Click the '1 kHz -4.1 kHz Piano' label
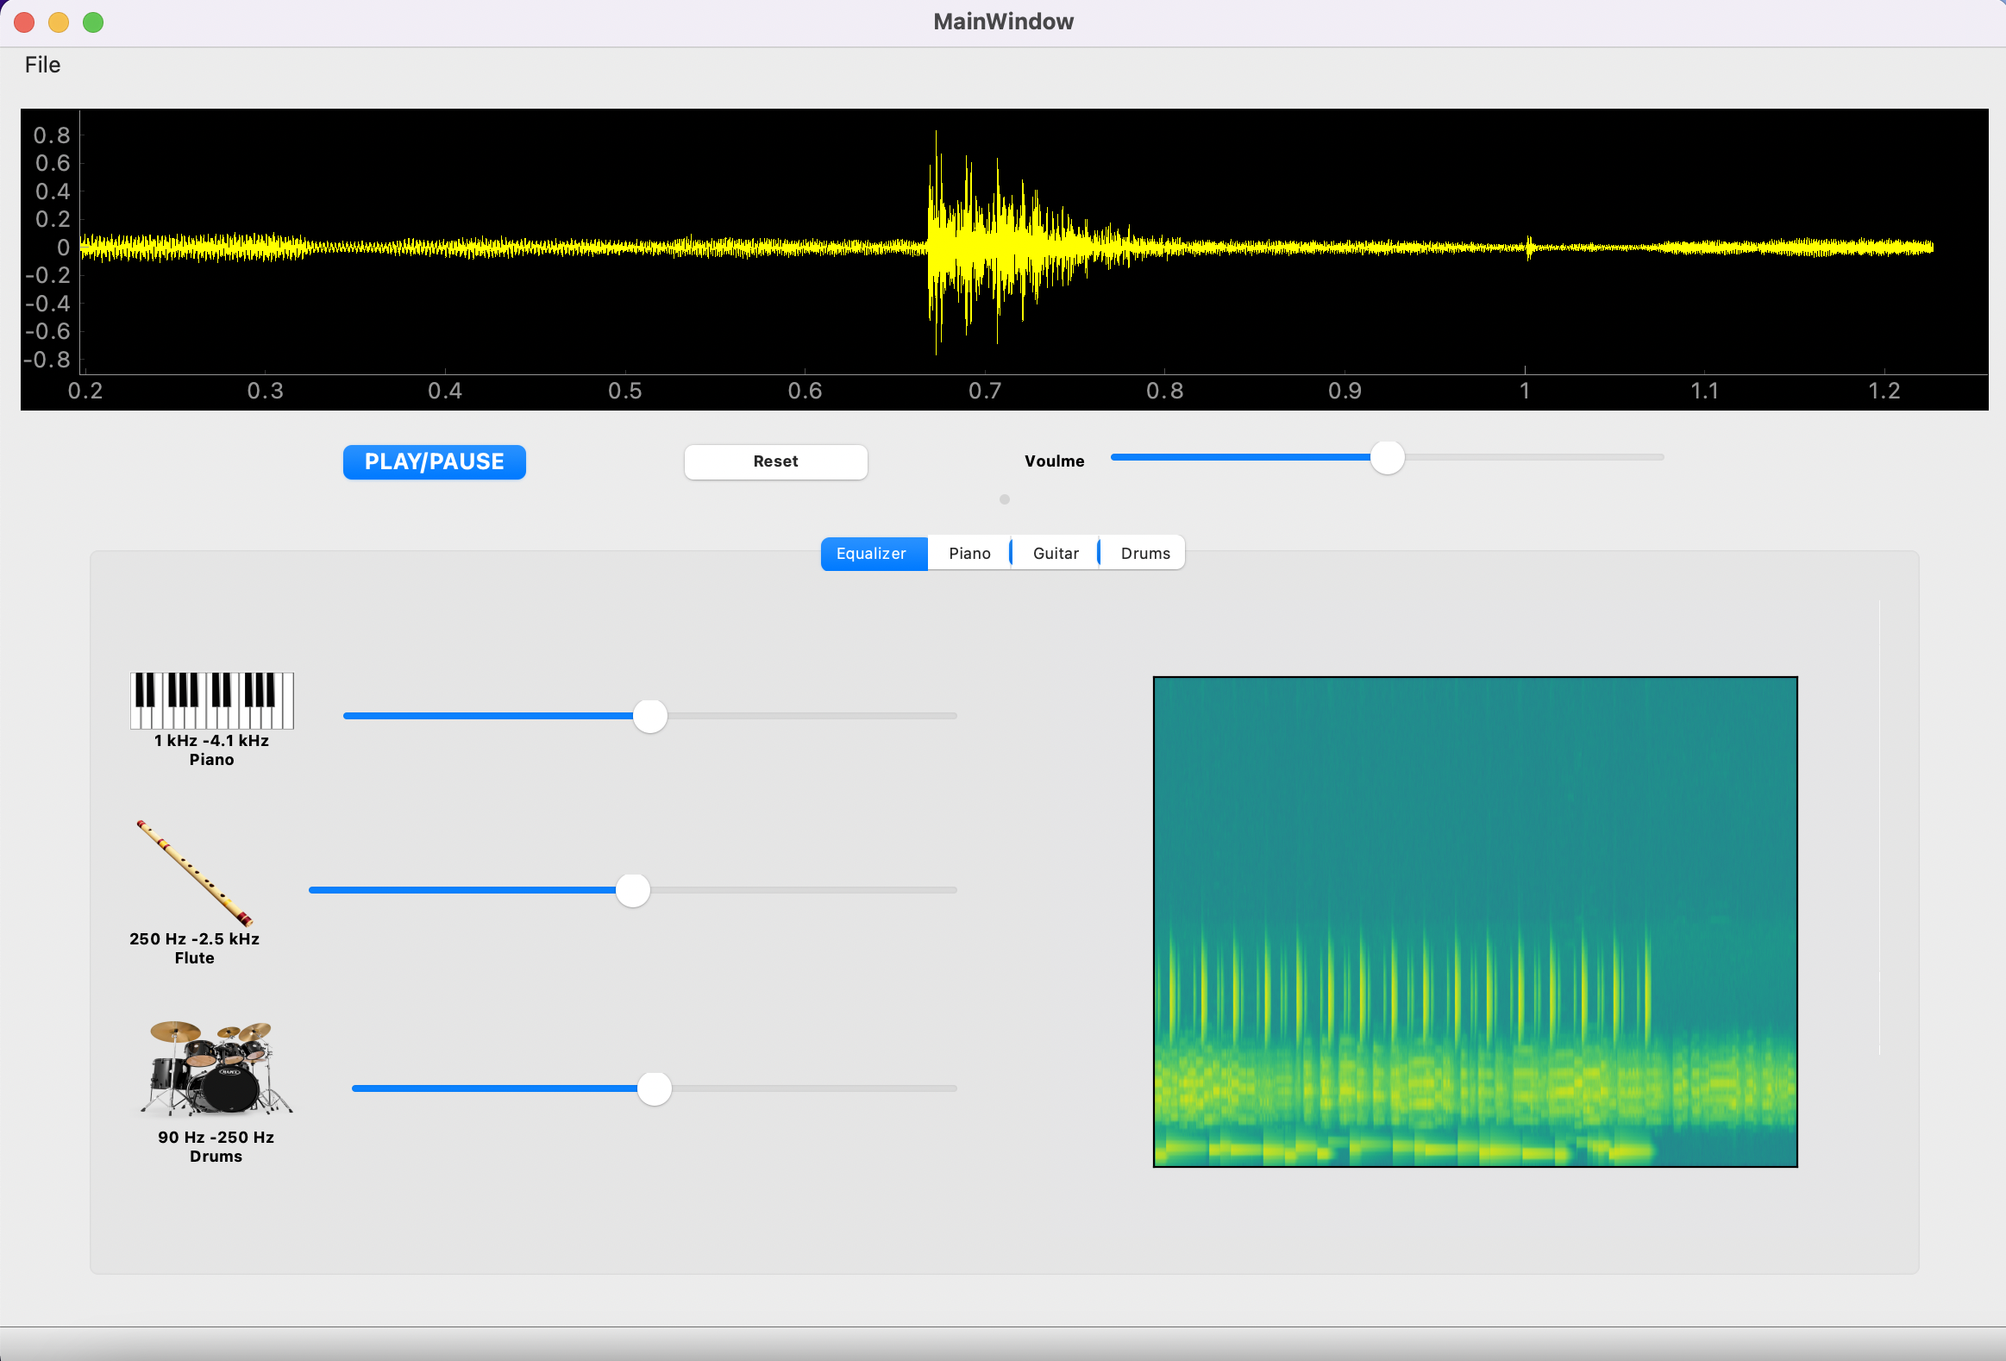Image resolution: width=2006 pixels, height=1361 pixels. pos(211,750)
